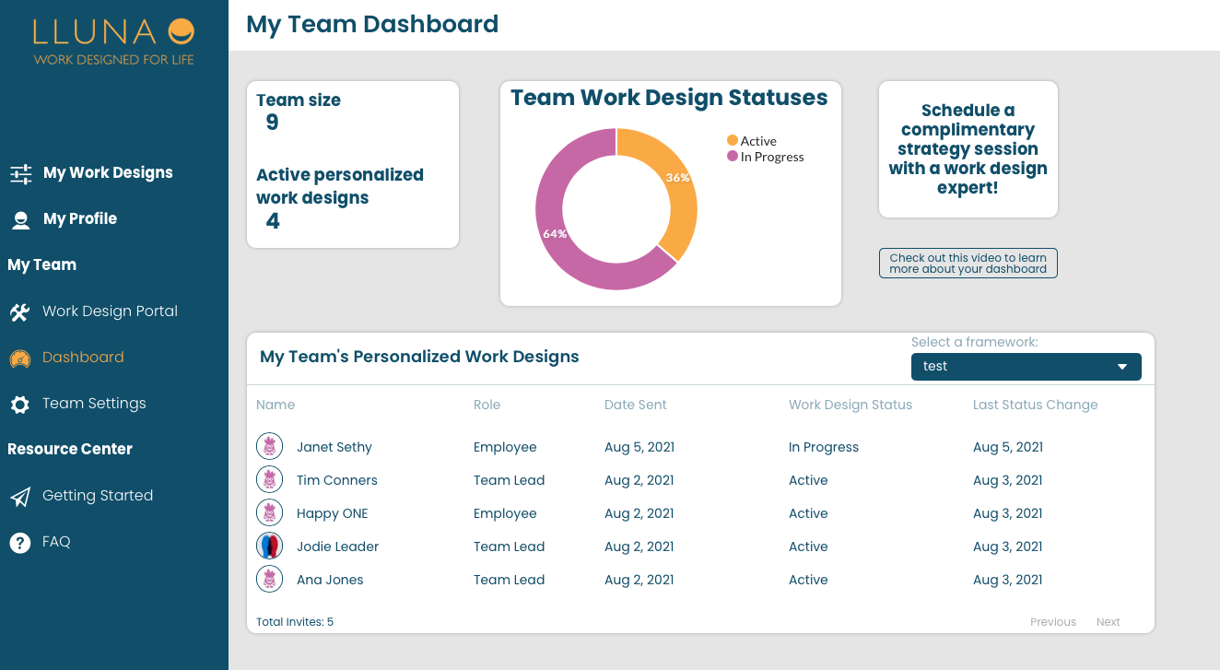The image size is (1220, 670).
Task: Click Ana Jones' avatar icon
Action: point(269,580)
